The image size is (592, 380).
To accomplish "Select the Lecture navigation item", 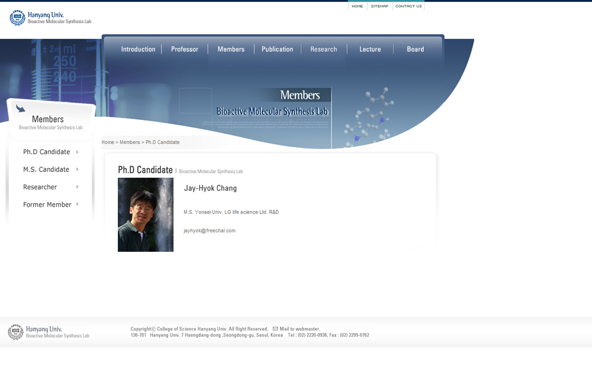I will coord(370,49).
